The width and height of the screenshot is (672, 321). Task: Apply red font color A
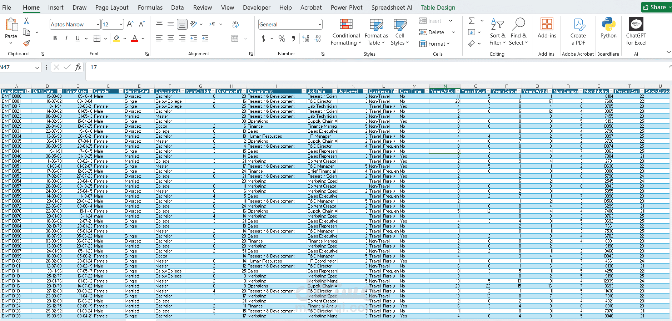pyautogui.click(x=135, y=39)
